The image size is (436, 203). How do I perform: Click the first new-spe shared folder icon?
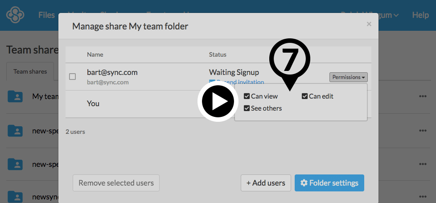click(15, 131)
